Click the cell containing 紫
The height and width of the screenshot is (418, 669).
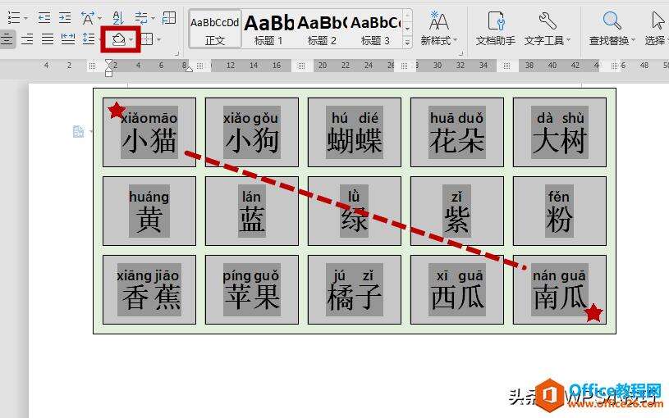tap(457, 211)
